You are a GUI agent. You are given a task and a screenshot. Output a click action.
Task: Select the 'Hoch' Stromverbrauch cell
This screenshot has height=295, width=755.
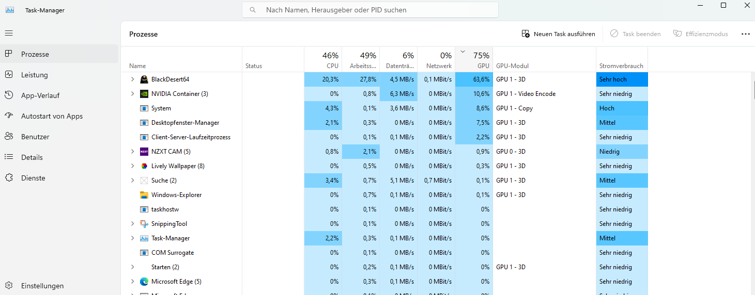(622, 108)
